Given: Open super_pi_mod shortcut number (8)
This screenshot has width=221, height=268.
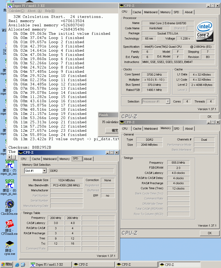Looking at the screenshot, I should click(9, 187).
